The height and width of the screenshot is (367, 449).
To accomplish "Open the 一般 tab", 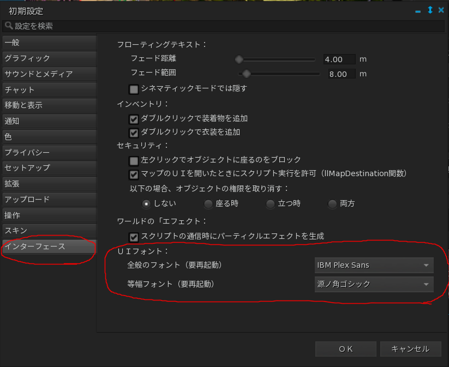I will pyautogui.click(x=49, y=43).
